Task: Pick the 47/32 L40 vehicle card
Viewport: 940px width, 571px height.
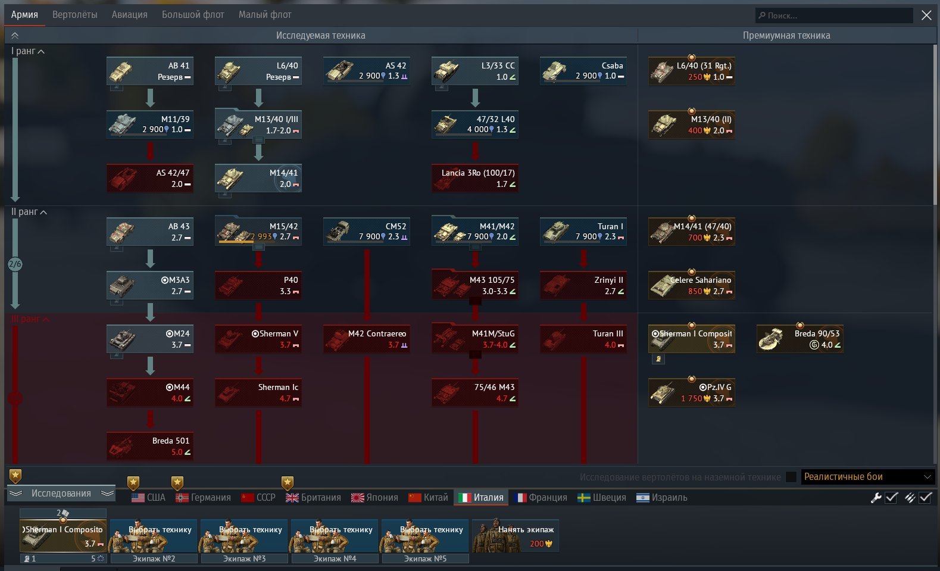Action: tap(475, 124)
